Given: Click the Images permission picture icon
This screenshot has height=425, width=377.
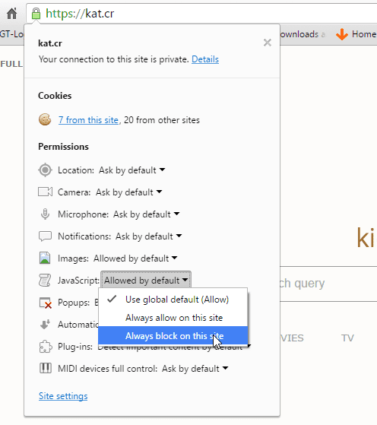Looking at the screenshot, I should [x=45, y=258].
